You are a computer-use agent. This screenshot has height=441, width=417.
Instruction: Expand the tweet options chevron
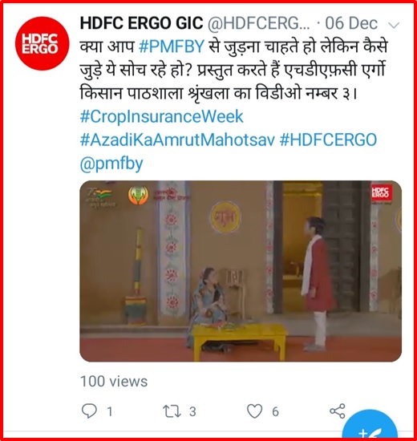click(x=394, y=26)
